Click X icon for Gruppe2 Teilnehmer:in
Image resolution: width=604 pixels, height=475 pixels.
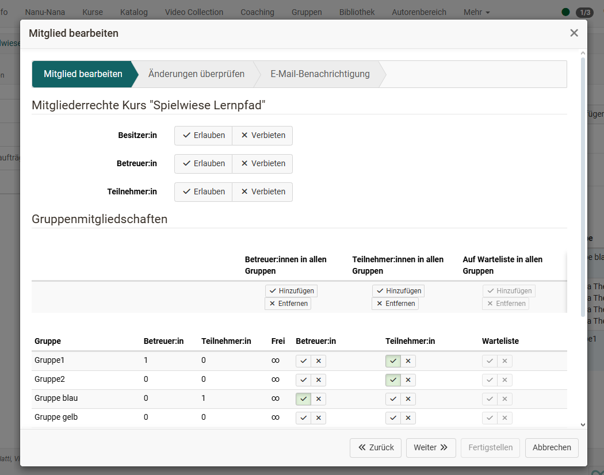[x=408, y=380]
